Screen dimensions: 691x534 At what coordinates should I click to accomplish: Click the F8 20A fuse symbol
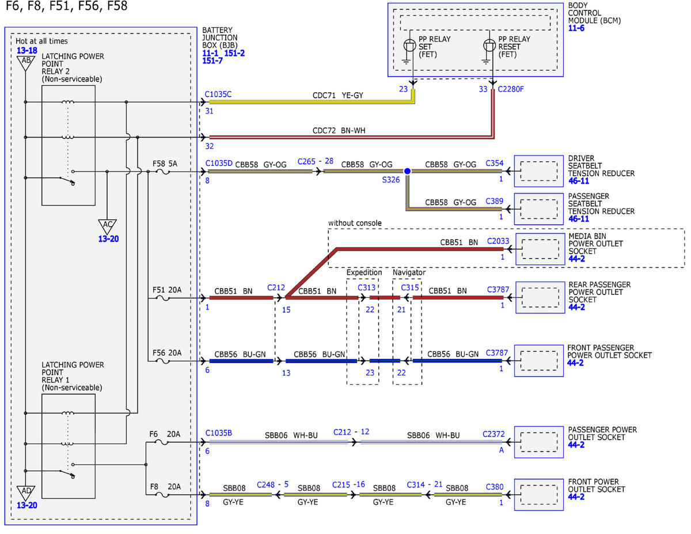[x=162, y=494]
